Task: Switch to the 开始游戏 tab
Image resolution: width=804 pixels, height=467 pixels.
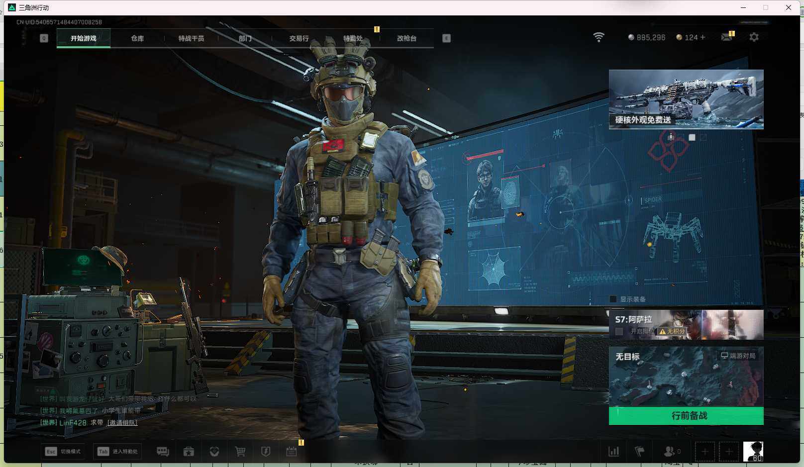Action: (84, 38)
